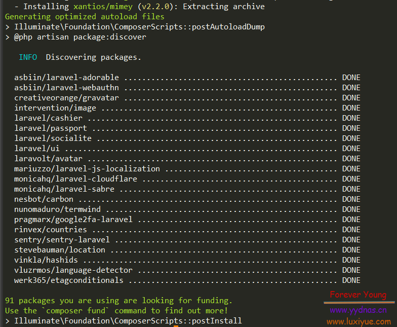
Task: Select the 'Discovering packages.' message
Action: point(93,57)
